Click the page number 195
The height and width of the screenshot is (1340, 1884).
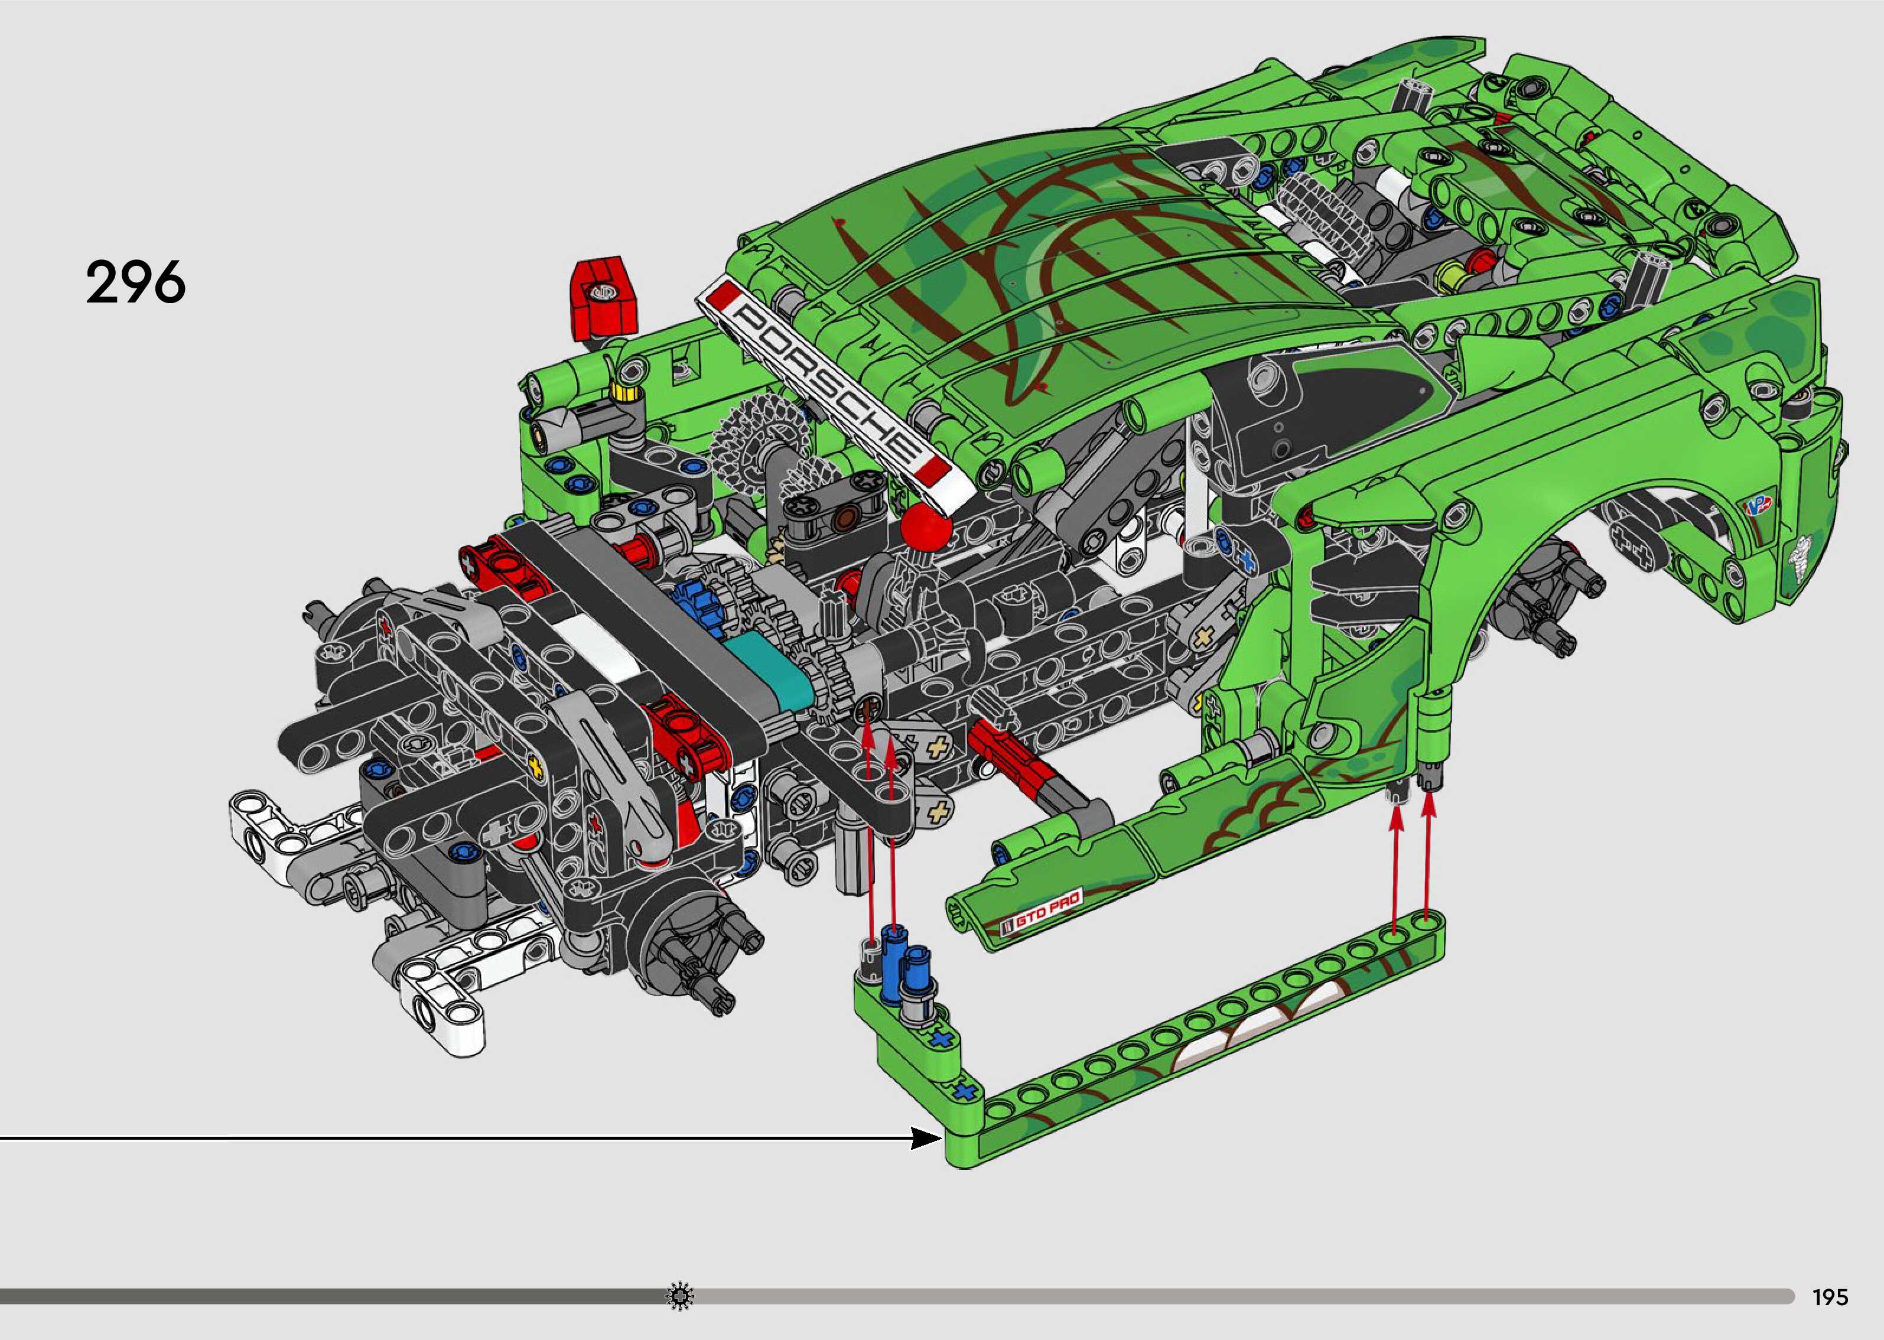[1830, 1297]
